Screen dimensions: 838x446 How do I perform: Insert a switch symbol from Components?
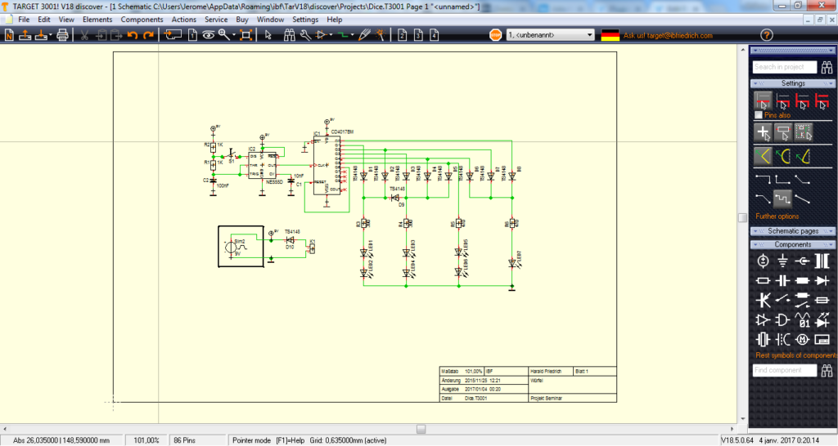click(782, 301)
